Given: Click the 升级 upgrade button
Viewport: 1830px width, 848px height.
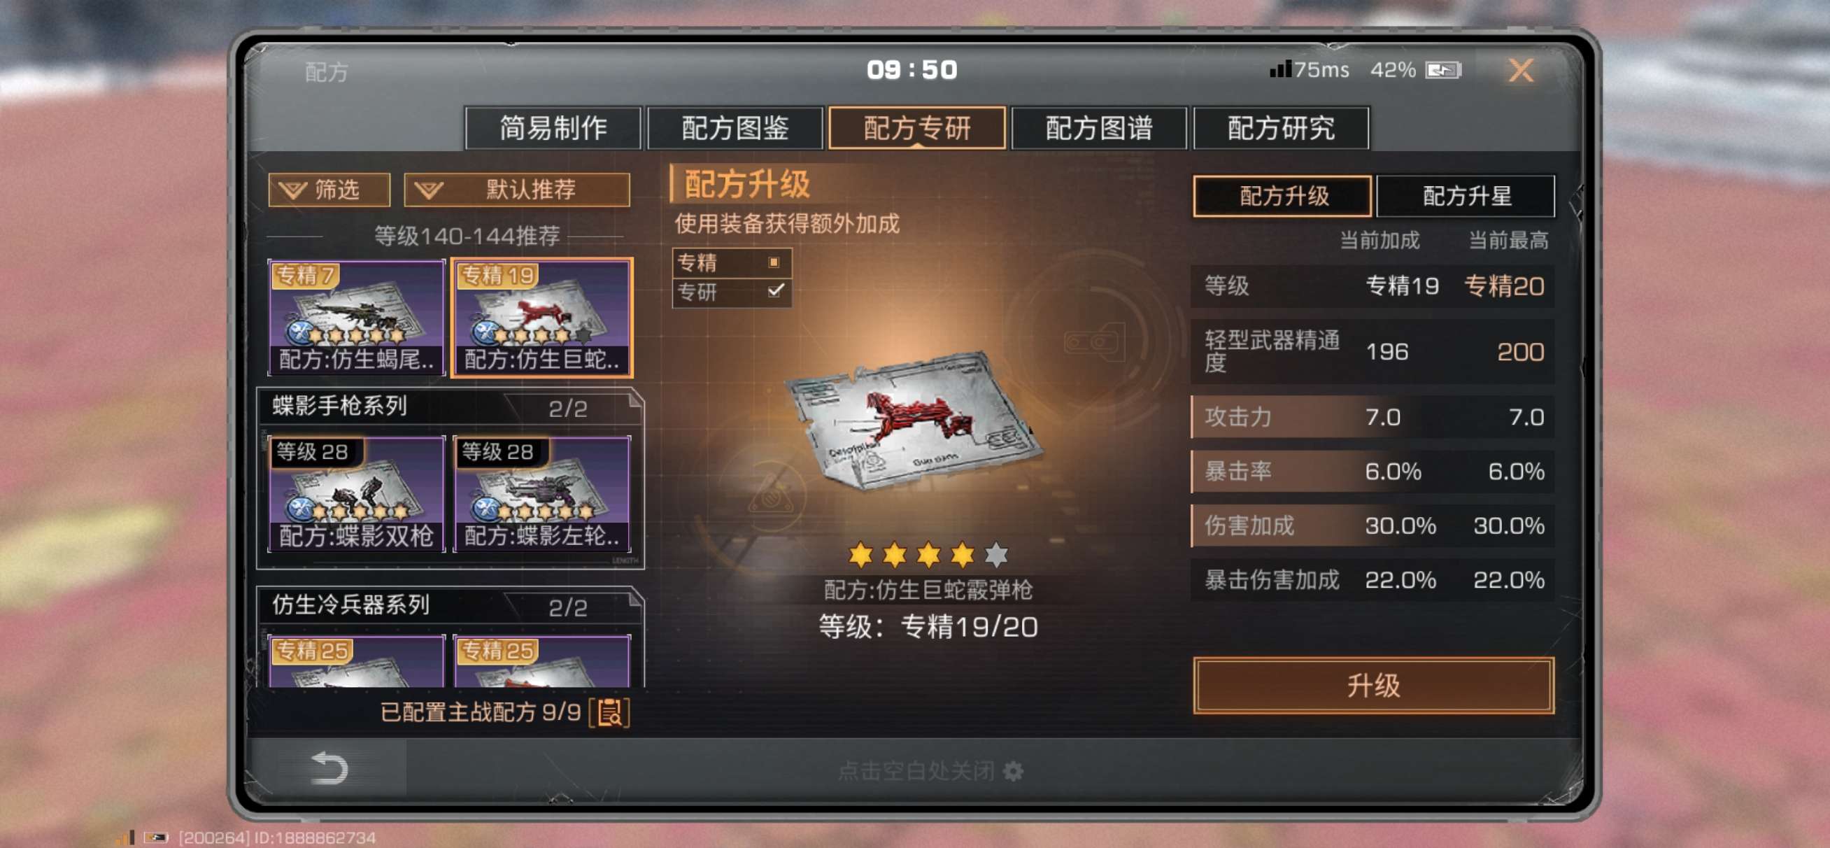Looking at the screenshot, I should pyautogui.click(x=1372, y=685).
